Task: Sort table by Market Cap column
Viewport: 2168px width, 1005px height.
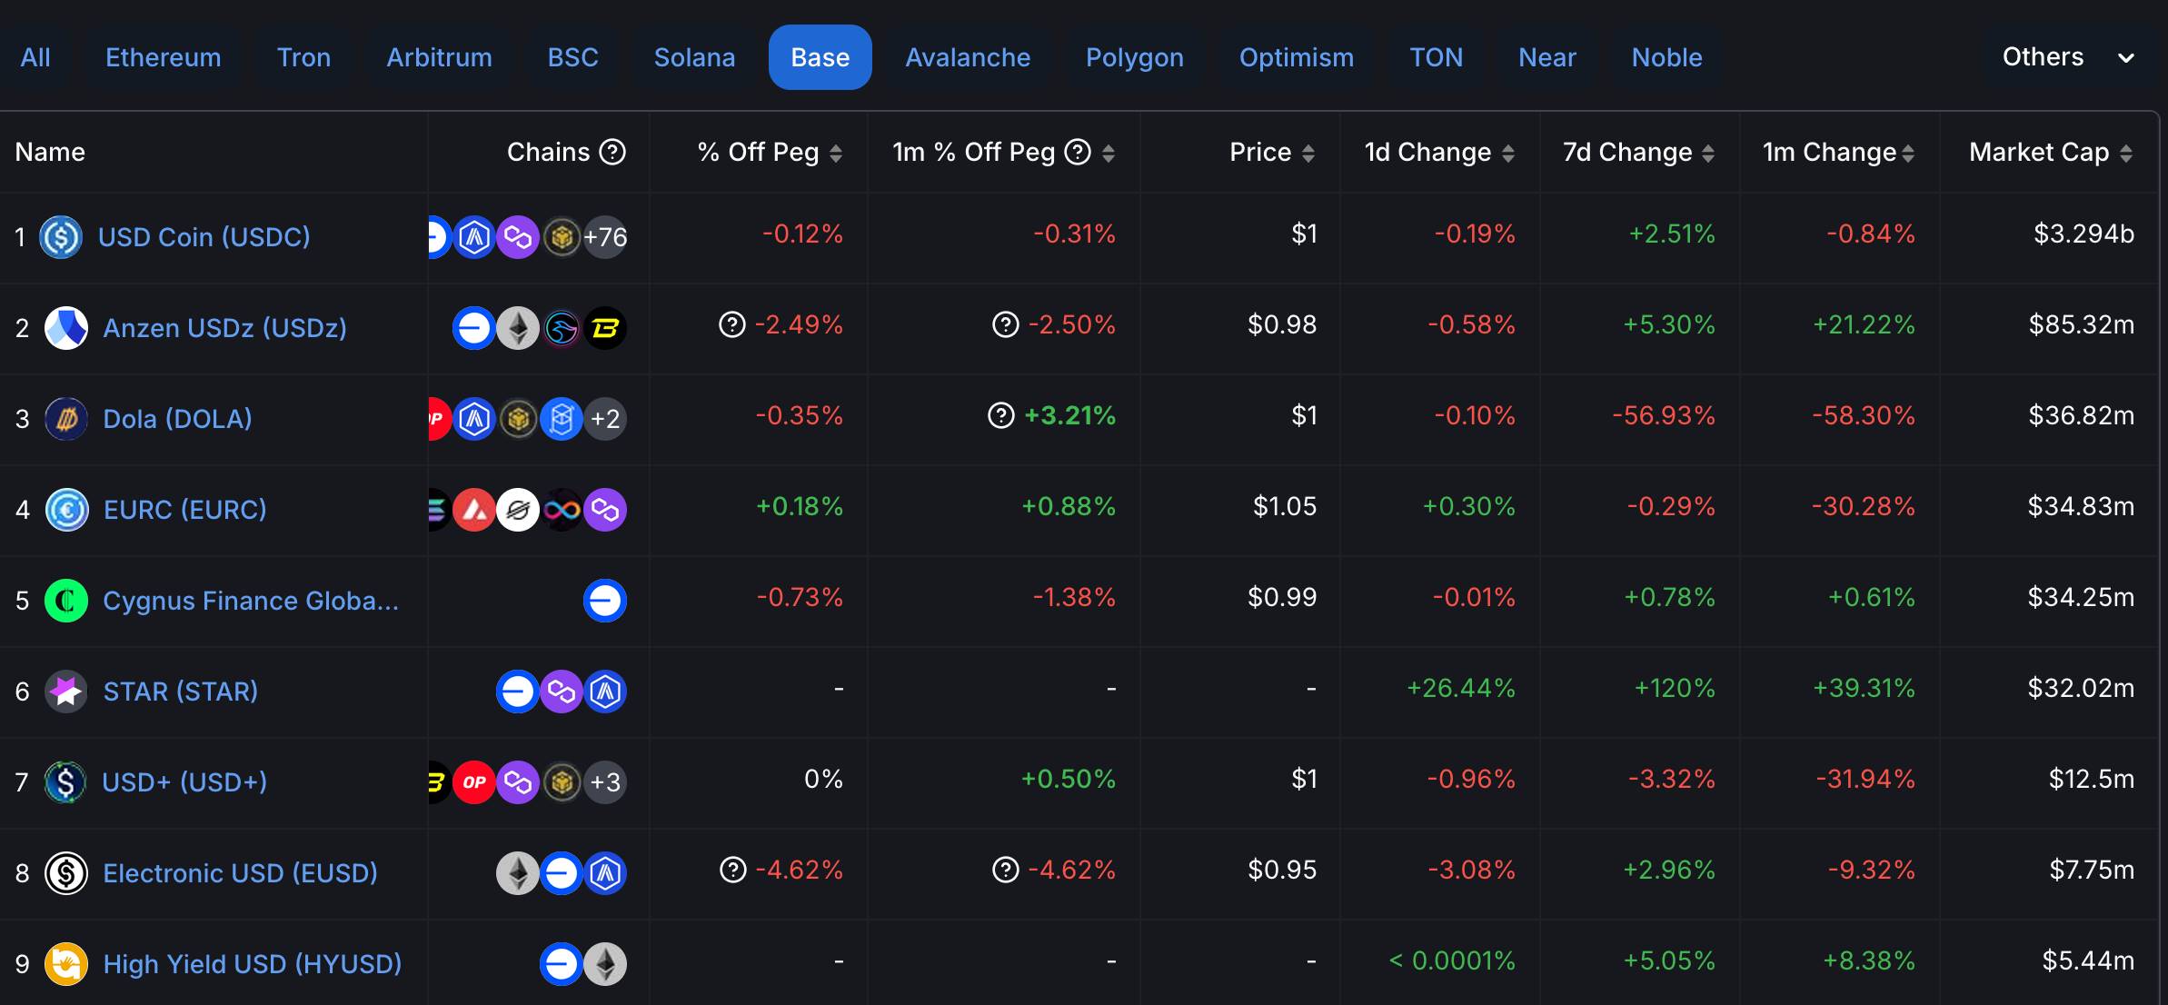Action: pyautogui.click(x=2126, y=153)
